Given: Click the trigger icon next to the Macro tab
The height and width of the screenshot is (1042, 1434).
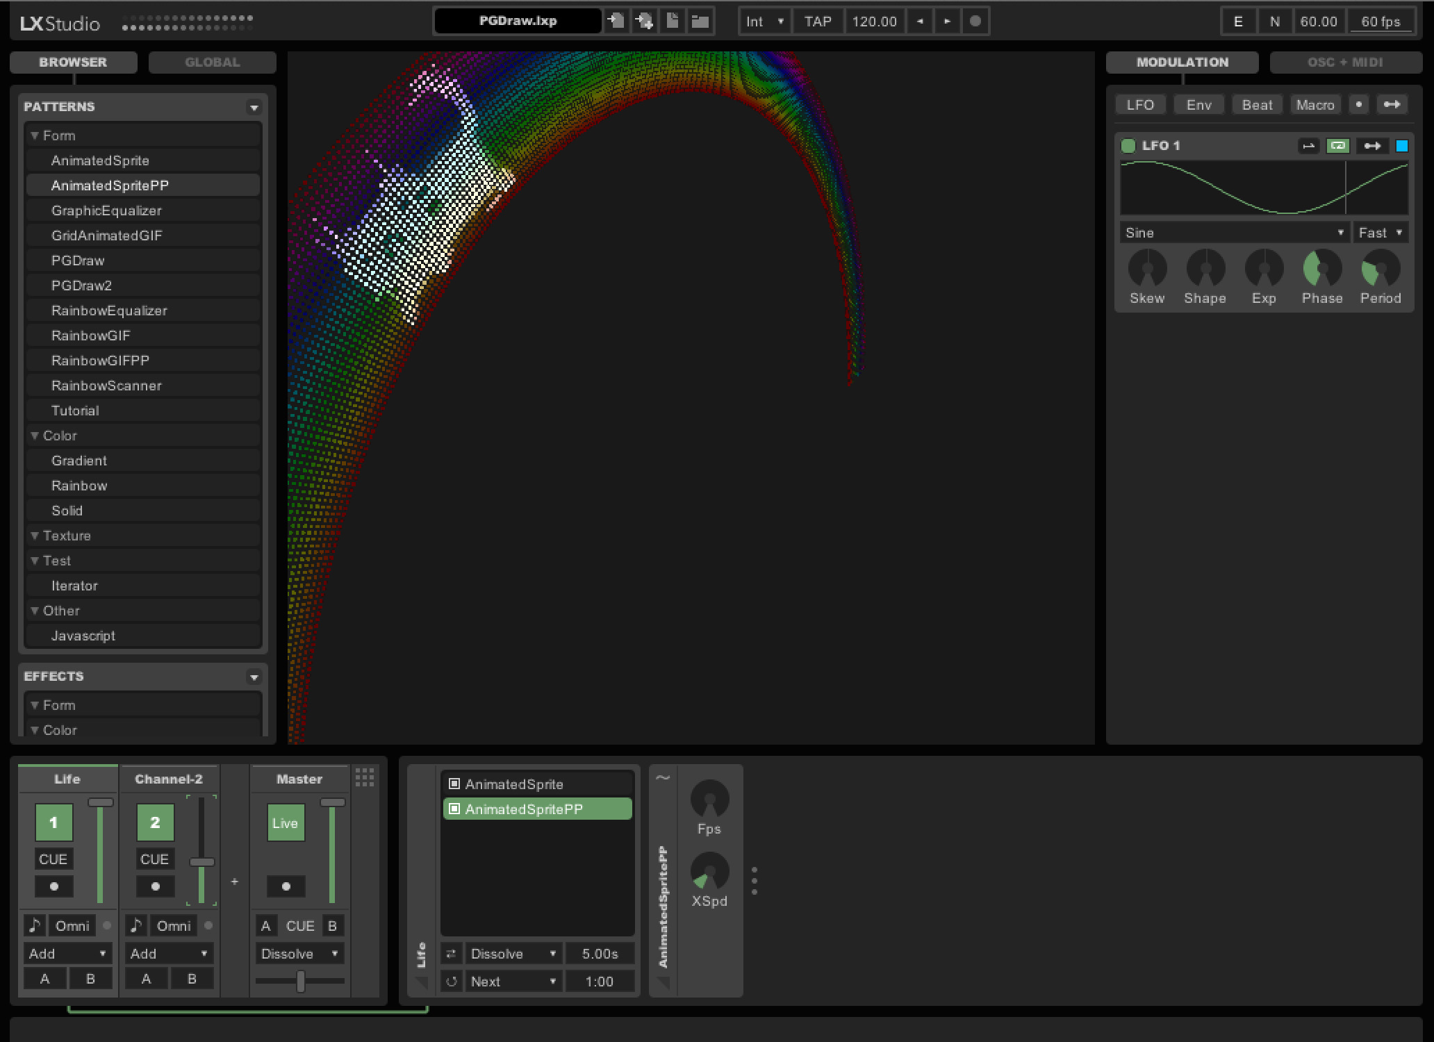Looking at the screenshot, I should [1359, 104].
